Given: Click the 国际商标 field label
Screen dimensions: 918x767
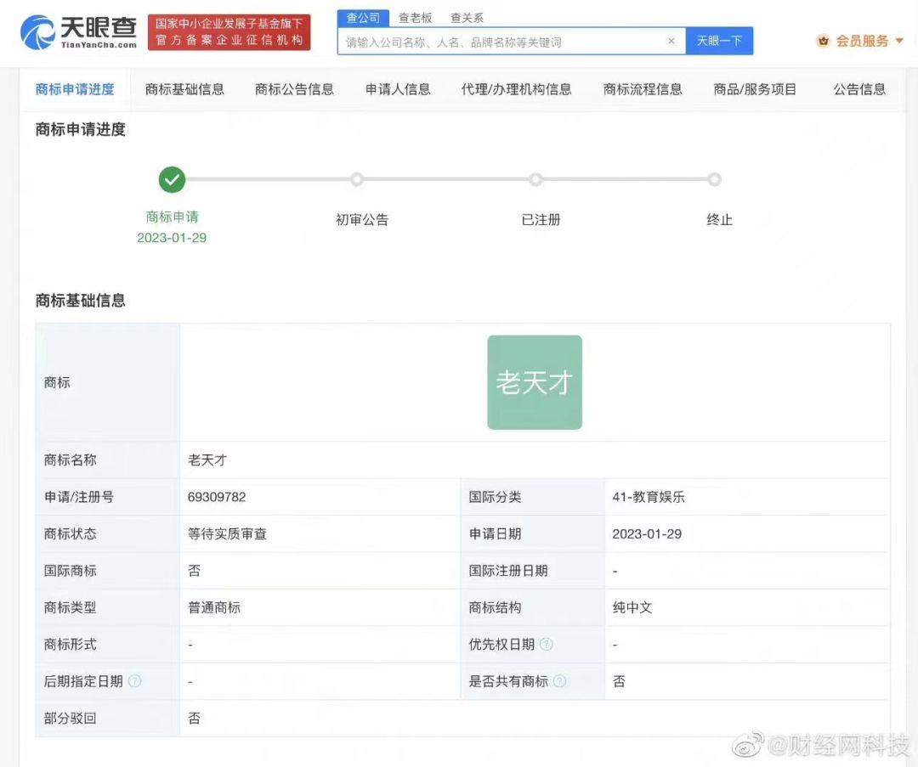Looking at the screenshot, I should [x=71, y=571].
